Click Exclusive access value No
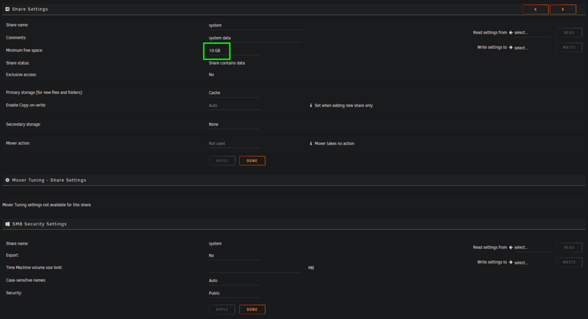Screen dimensions: 588x319 tap(212, 75)
